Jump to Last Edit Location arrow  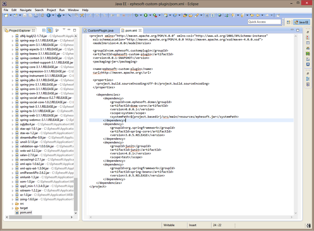click(252, 15)
